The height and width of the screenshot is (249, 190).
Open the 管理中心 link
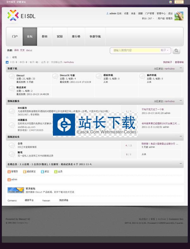(x=161, y=14)
